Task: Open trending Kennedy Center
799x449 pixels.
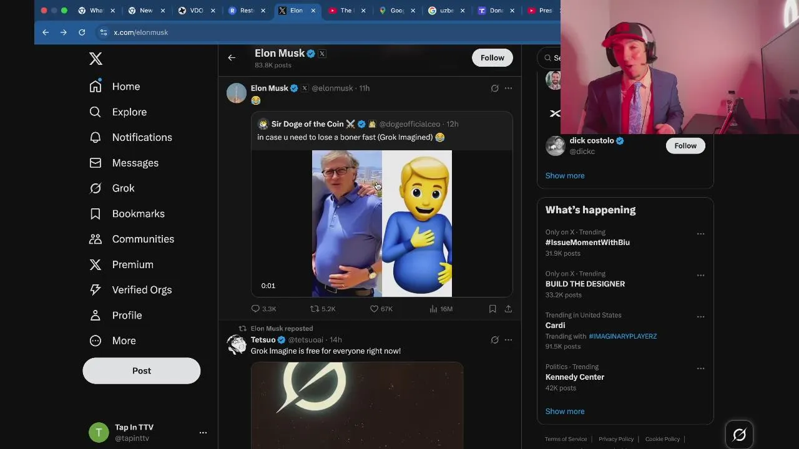Action: 575,377
